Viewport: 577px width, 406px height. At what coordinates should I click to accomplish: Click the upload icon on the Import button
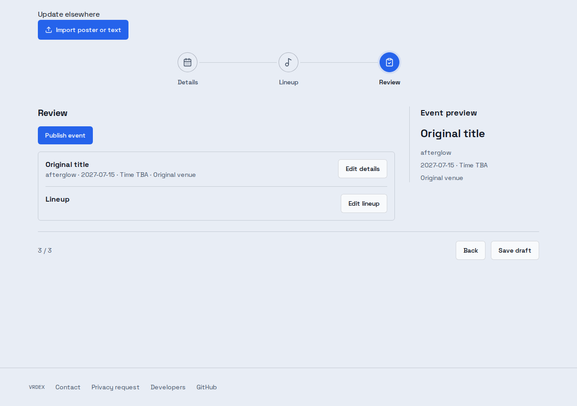pyautogui.click(x=49, y=30)
